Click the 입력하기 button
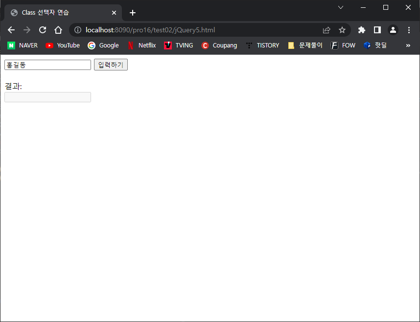 [111, 65]
